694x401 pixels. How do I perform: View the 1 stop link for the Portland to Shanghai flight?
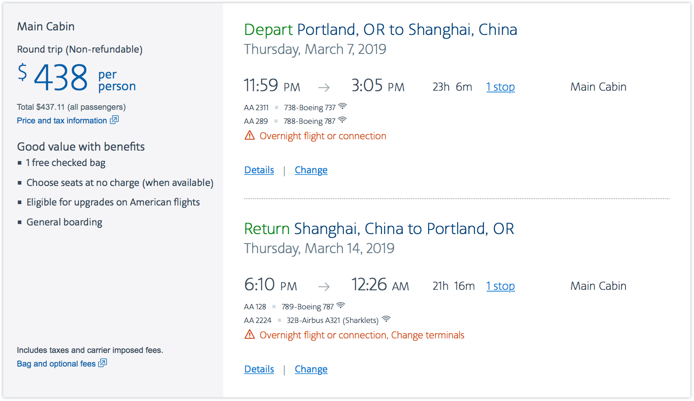tap(500, 87)
